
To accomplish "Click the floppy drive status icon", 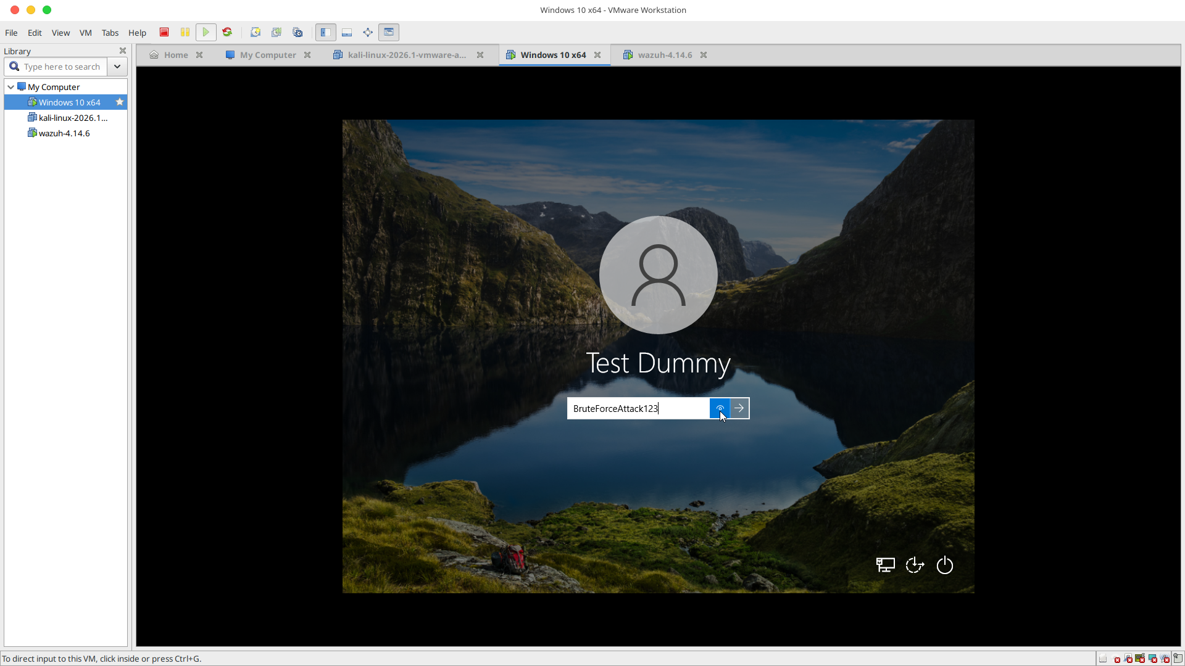I will coord(1128,658).
